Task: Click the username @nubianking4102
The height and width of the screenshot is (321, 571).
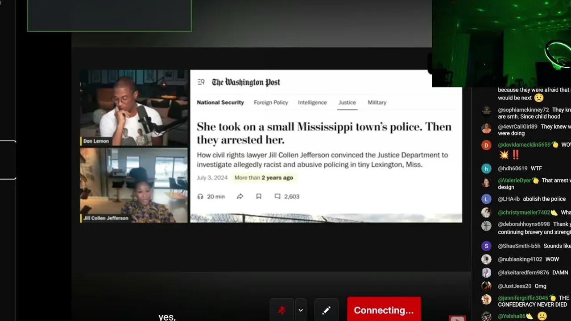Action: 520,259
